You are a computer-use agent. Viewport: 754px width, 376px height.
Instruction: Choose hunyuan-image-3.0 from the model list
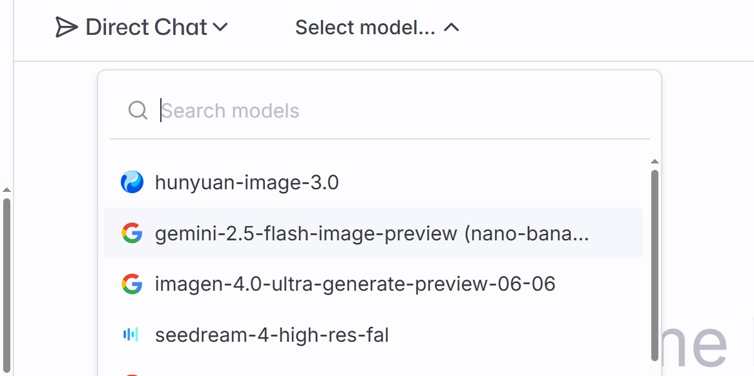[247, 183]
